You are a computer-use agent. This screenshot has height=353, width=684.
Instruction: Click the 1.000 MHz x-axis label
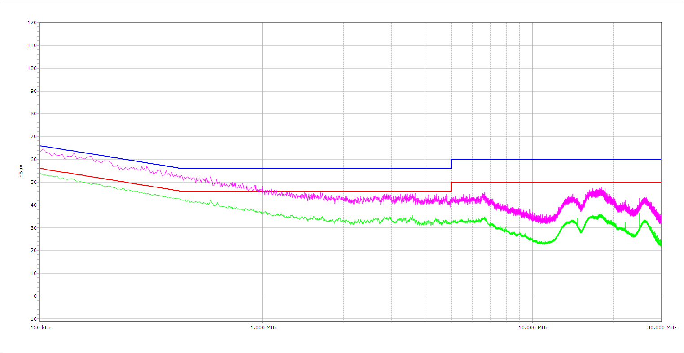pos(263,327)
